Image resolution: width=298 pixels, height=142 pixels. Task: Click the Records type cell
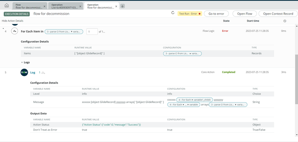coord(256,53)
